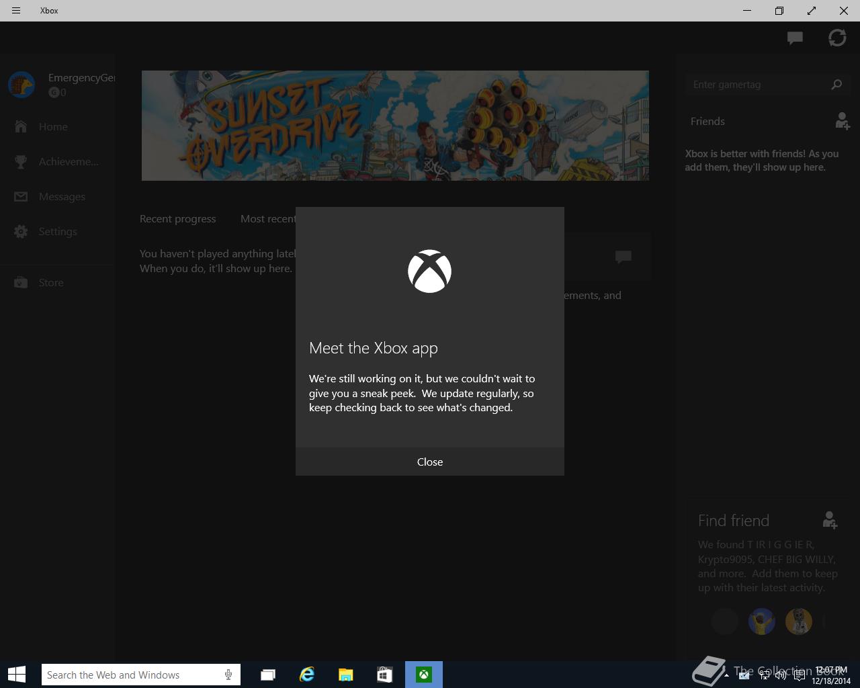860x688 pixels.
Task: Click the Achievements trophy icon
Action: pyautogui.click(x=21, y=161)
